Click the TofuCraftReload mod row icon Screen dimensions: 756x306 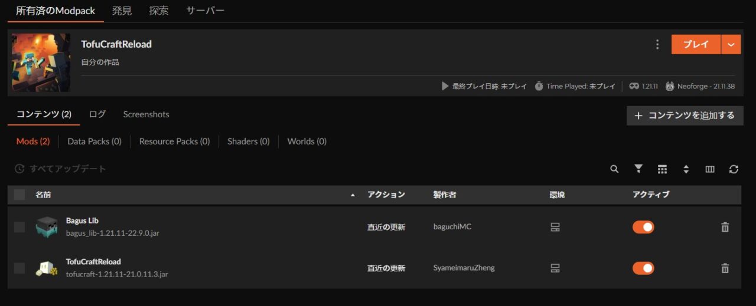47,268
